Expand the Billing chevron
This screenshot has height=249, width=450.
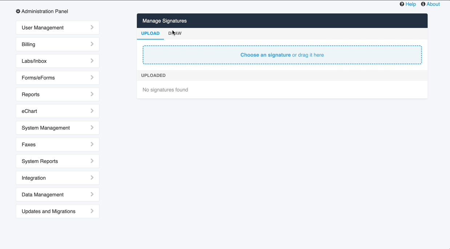tap(92, 44)
